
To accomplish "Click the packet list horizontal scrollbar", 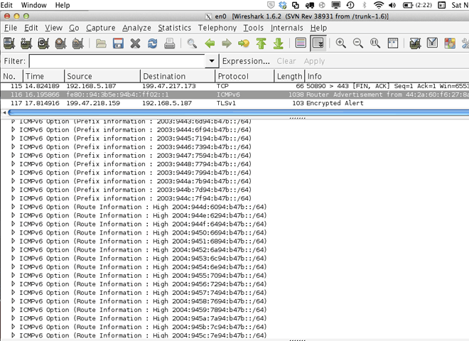I will pyautogui.click(x=238, y=112).
